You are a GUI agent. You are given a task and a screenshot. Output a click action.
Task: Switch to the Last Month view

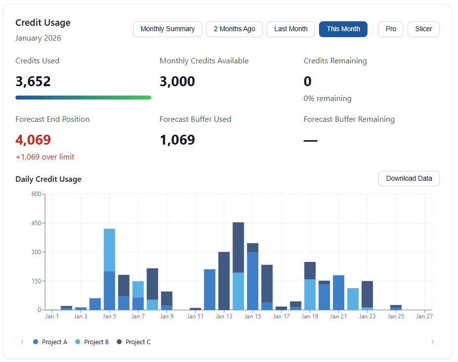tap(291, 29)
